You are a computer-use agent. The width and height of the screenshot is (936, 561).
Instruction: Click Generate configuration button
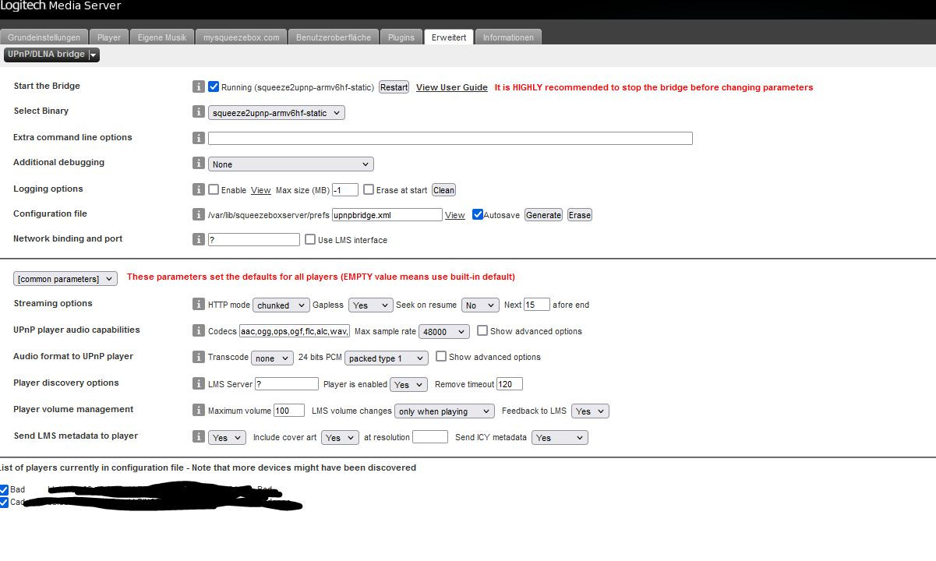543,215
